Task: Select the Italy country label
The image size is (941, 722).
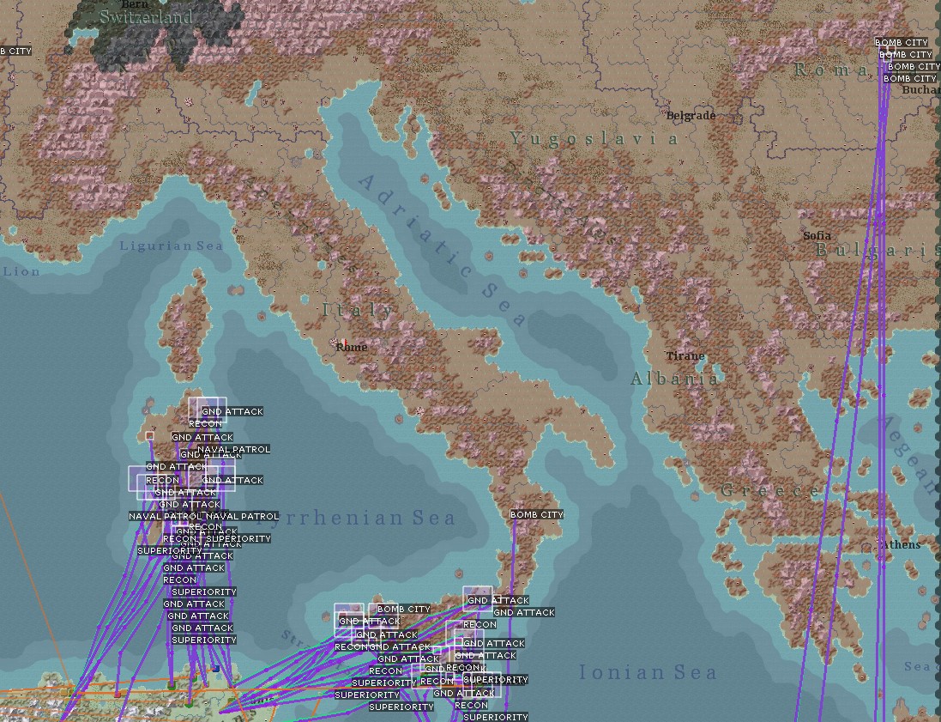Action: pyautogui.click(x=359, y=310)
